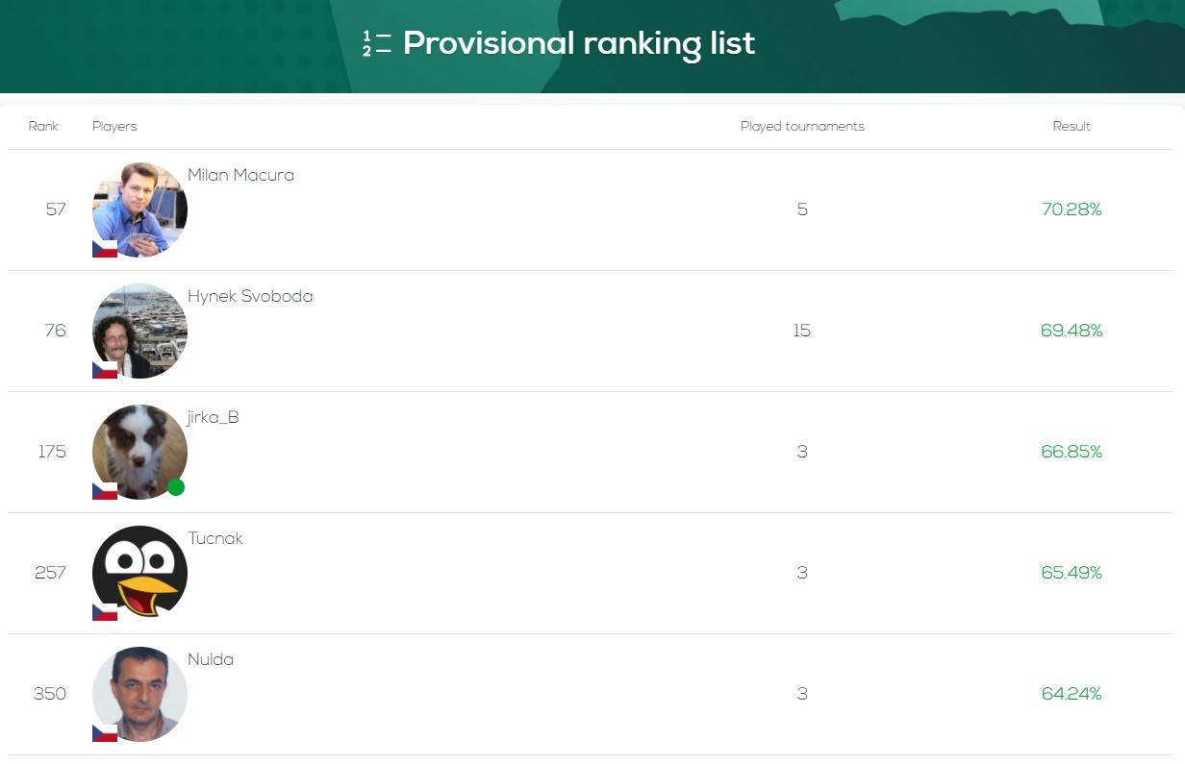Click jirka_B's dog avatar
This screenshot has height=764, width=1185.
[x=139, y=452]
